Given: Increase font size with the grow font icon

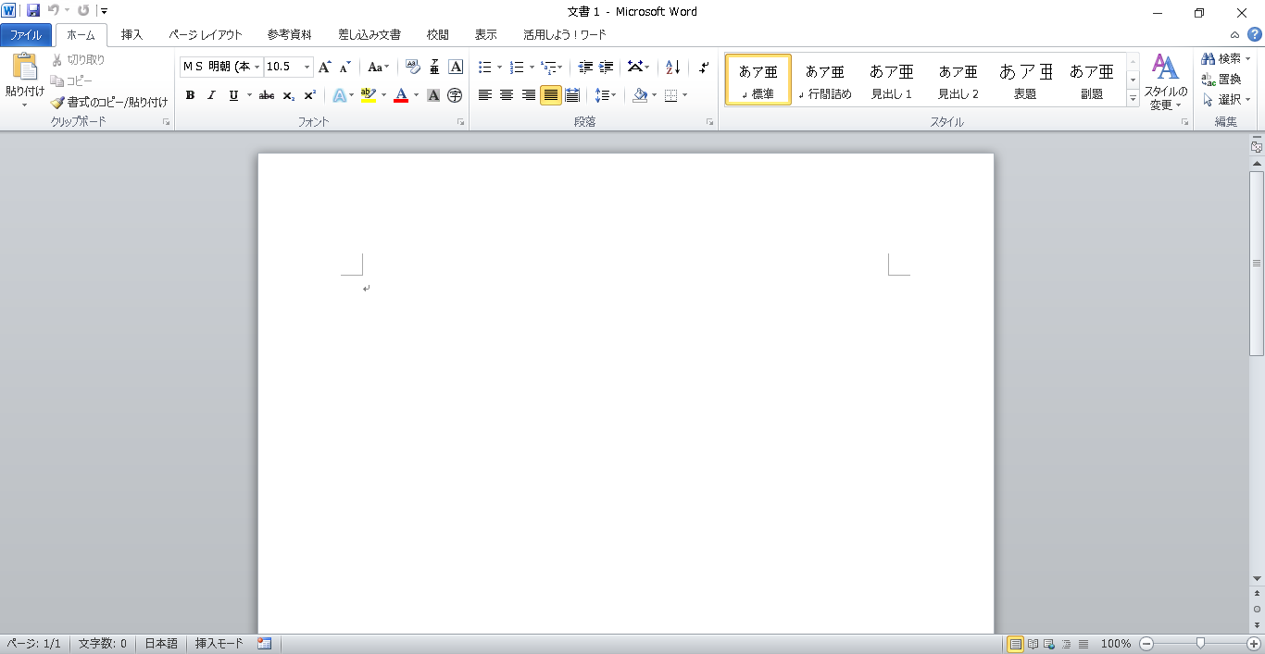Looking at the screenshot, I should pyautogui.click(x=324, y=67).
